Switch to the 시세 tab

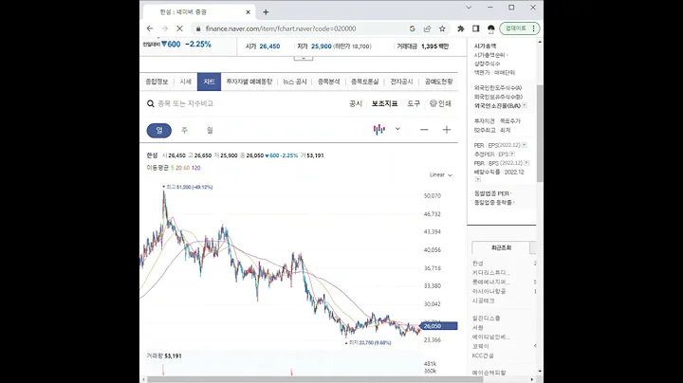pyautogui.click(x=186, y=82)
